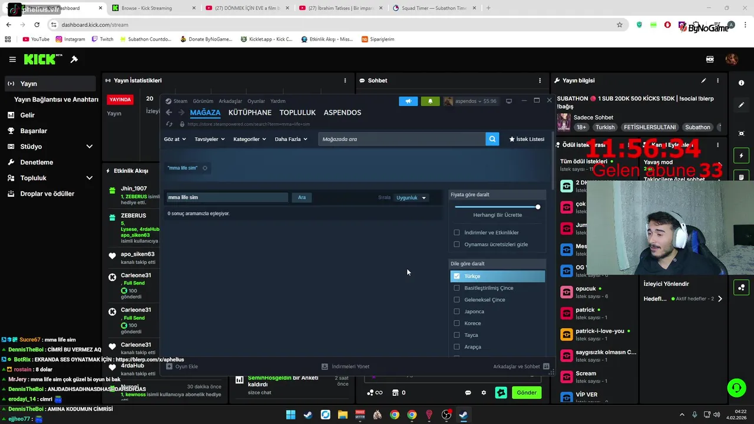
Task: Remove the "mma life sim" search tag
Action: coord(205,168)
